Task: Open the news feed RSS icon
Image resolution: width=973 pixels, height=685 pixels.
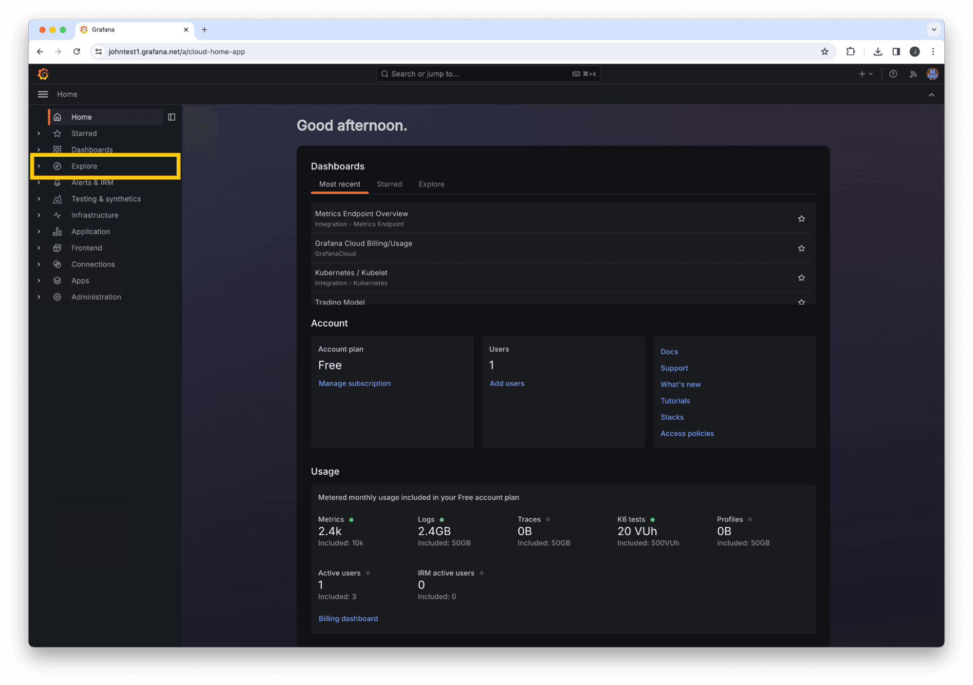Action: point(913,74)
